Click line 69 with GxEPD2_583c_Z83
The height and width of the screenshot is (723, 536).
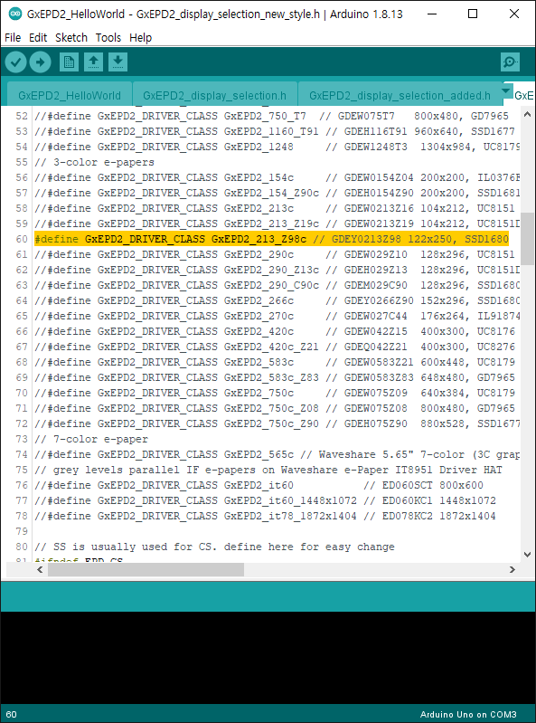pyautogui.click(x=275, y=377)
